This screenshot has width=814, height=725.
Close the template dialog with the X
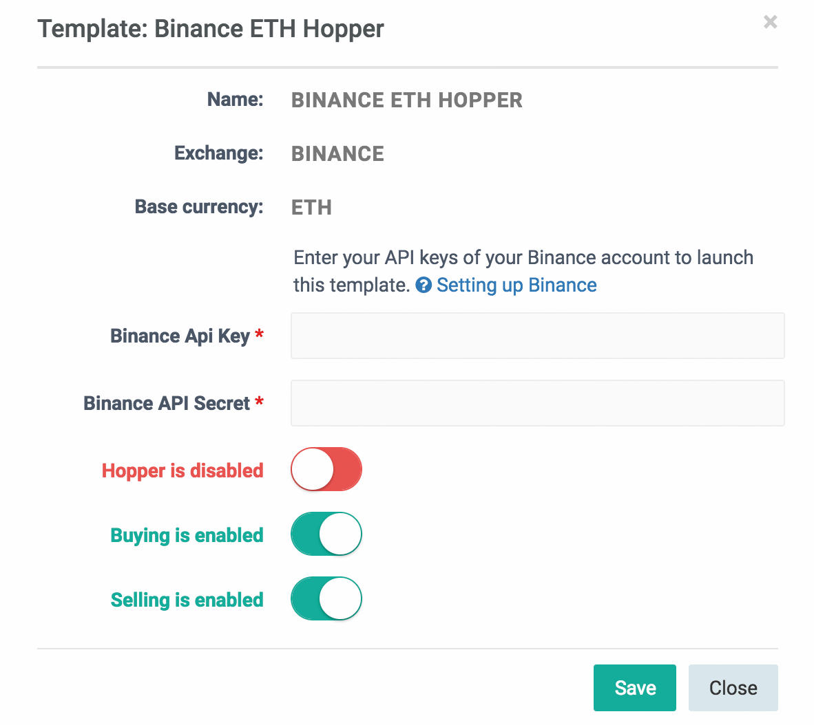coord(770,22)
